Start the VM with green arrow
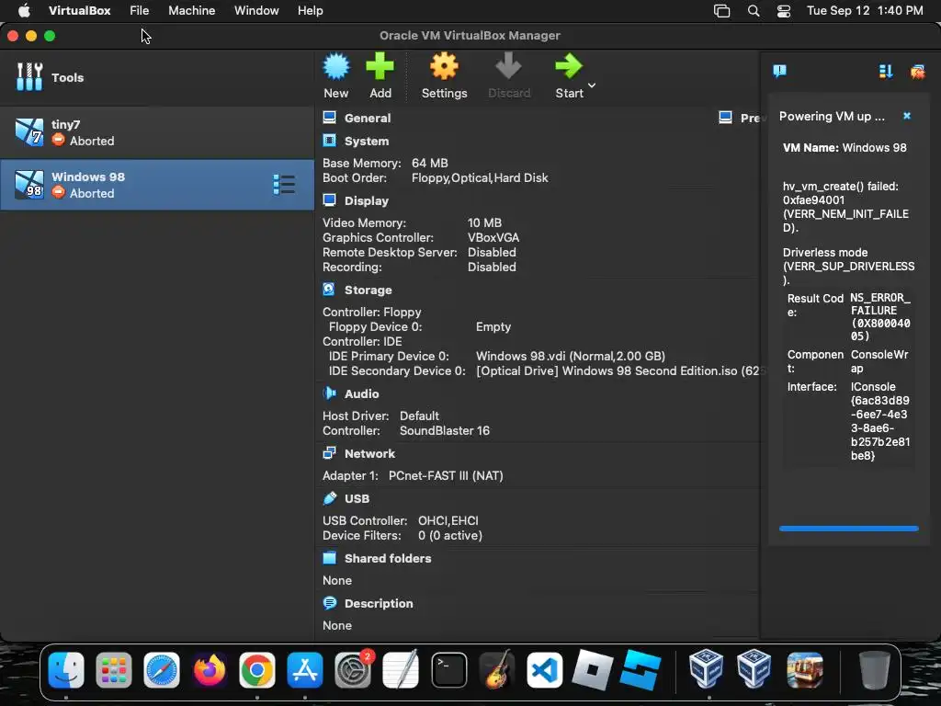 569,76
